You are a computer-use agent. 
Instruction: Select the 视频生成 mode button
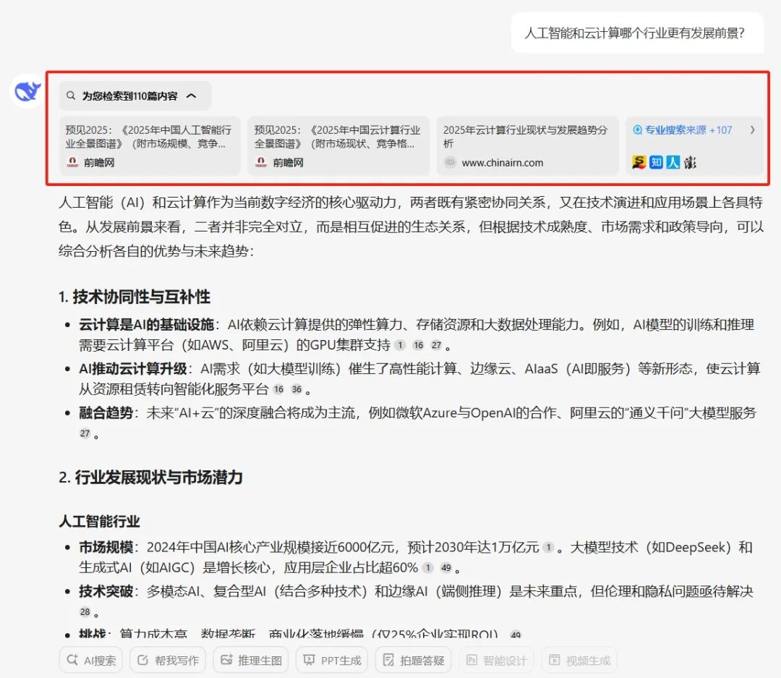tap(579, 660)
